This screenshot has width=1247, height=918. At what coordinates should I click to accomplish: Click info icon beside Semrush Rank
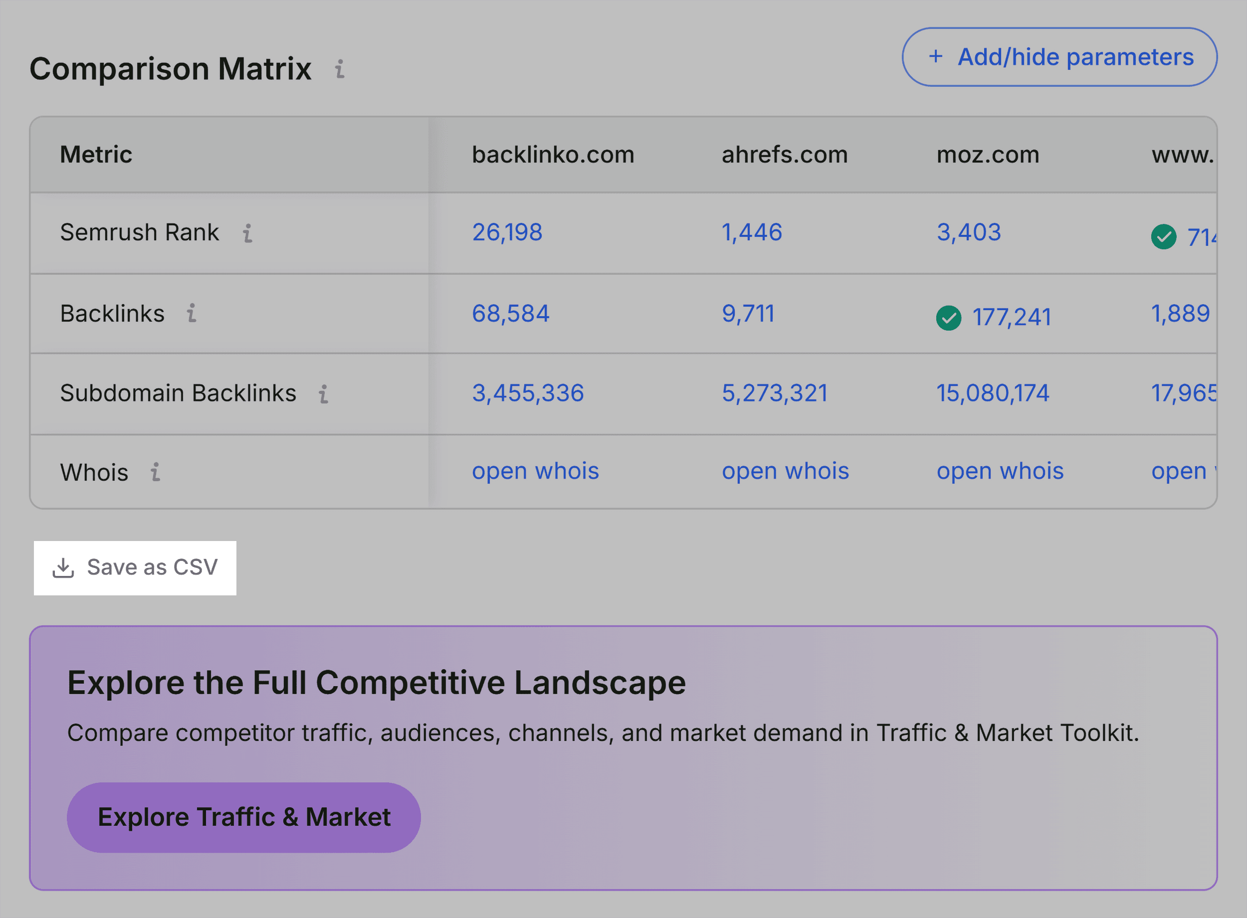[248, 233]
